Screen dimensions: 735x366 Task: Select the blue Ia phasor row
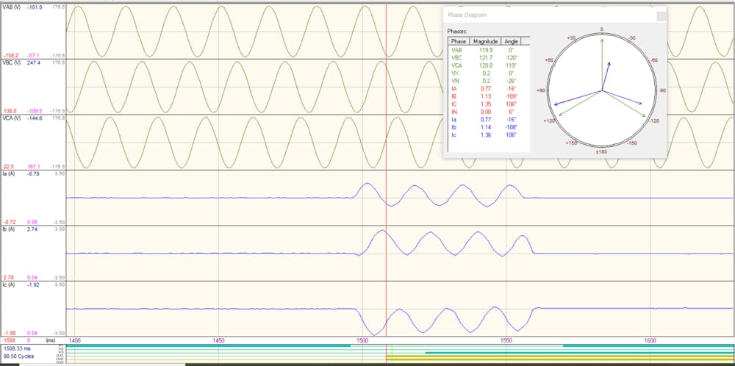[x=489, y=120]
